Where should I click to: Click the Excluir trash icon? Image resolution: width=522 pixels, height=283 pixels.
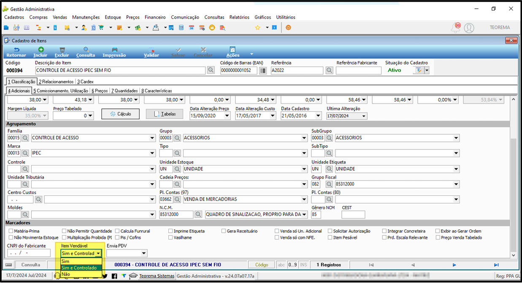(x=62, y=50)
